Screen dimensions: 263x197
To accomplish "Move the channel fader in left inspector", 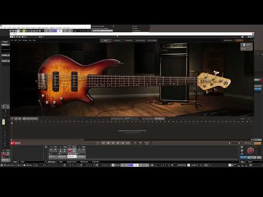I will [x=3, y=122].
